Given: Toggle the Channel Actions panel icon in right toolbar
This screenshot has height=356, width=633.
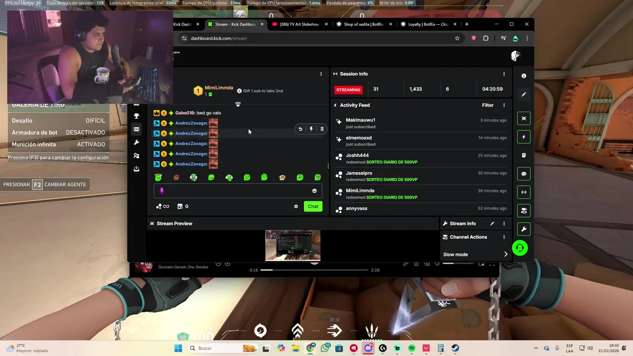Looking at the screenshot, I should pyautogui.click(x=524, y=211).
